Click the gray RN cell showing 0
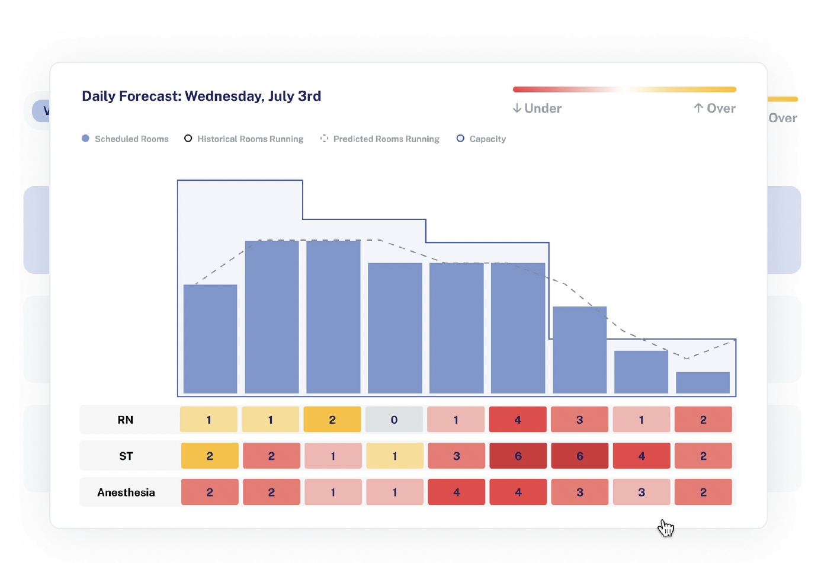The width and height of the screenshot is (821, 563). tap(394, 420)
